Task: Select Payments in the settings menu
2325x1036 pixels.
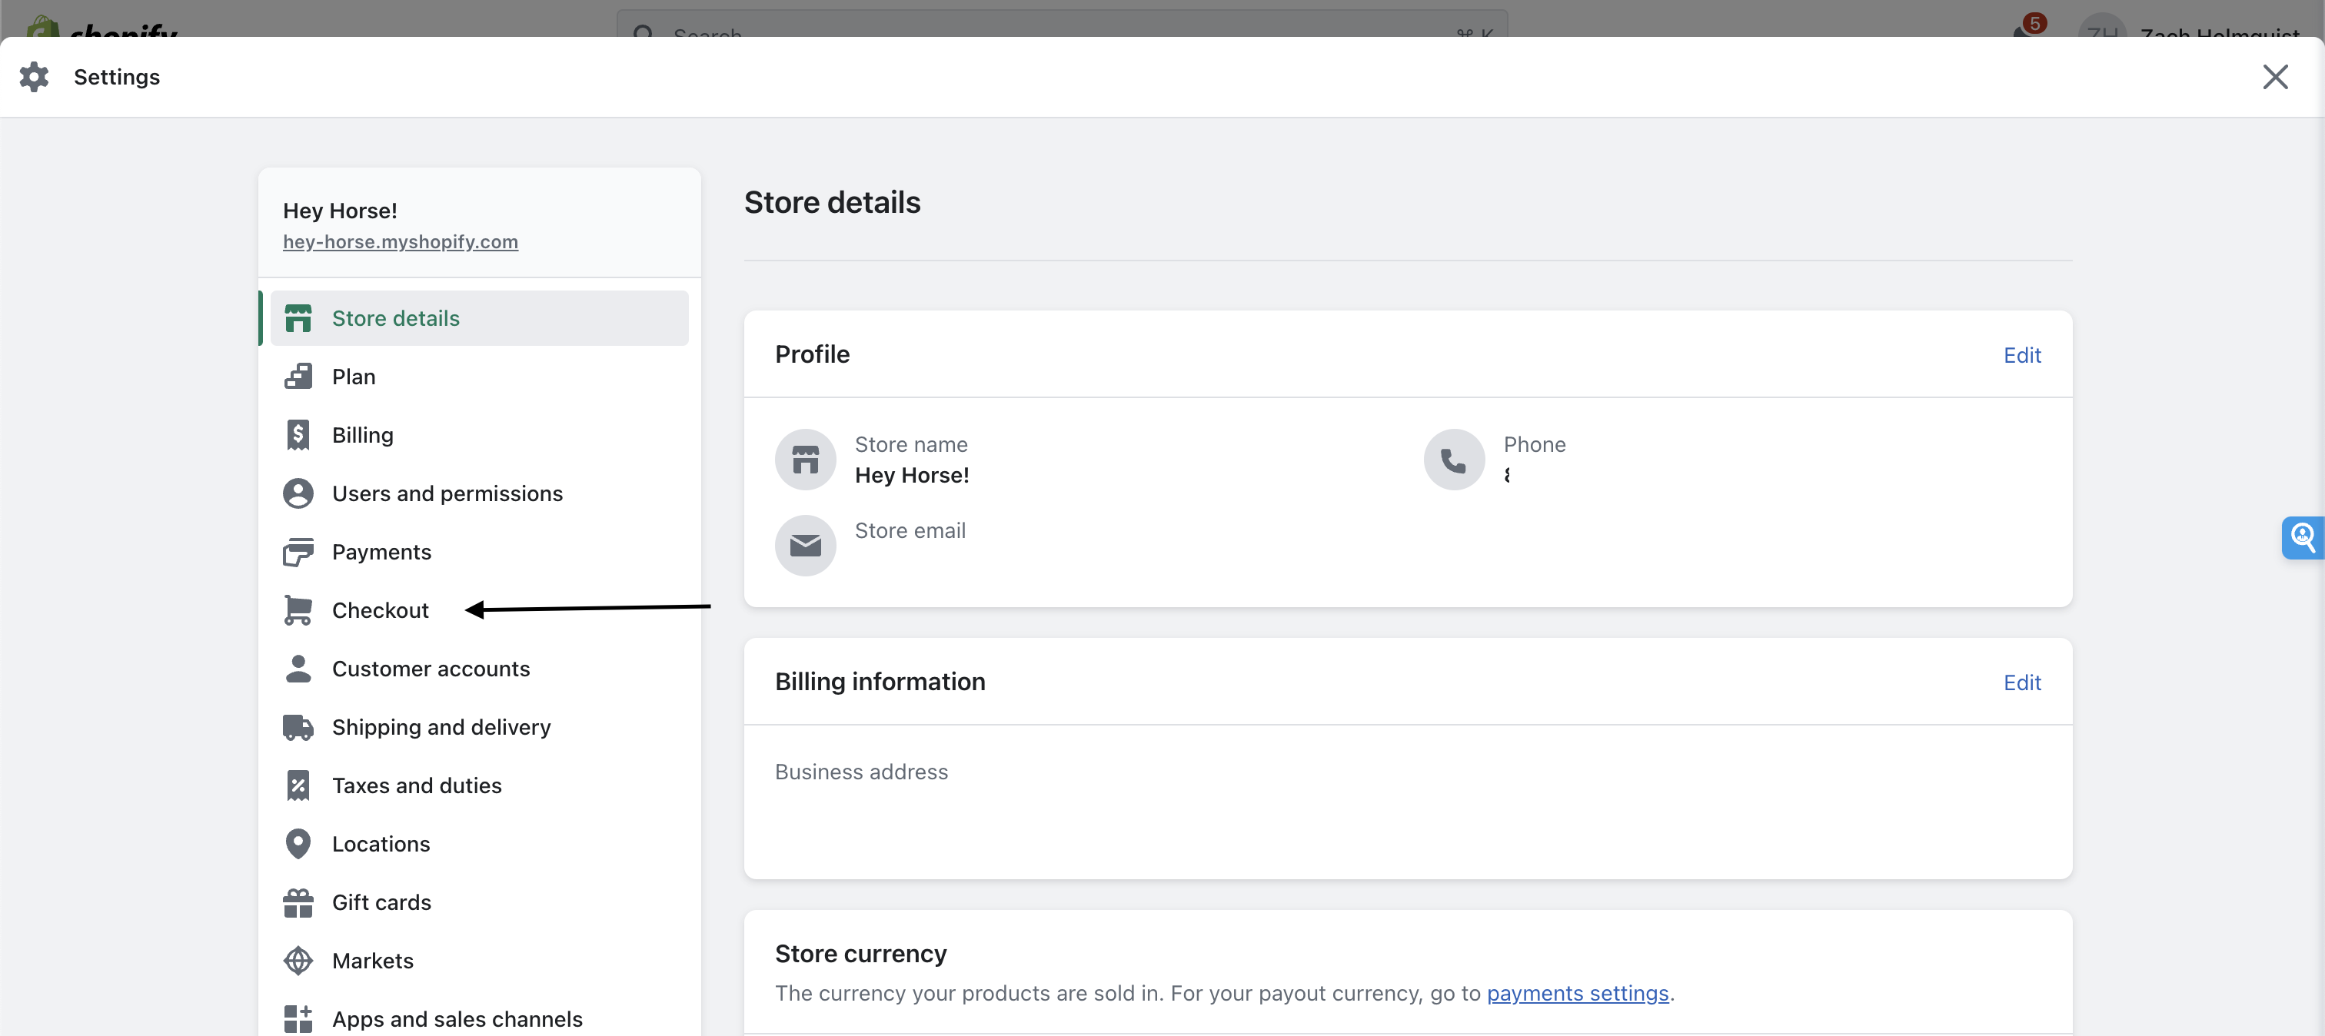Action: point(479,553)
